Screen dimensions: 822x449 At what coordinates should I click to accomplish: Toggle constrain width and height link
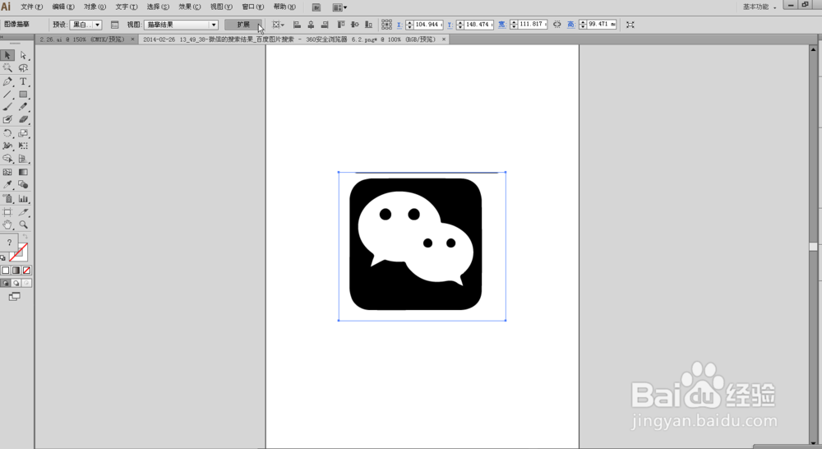tap(556, 25)
